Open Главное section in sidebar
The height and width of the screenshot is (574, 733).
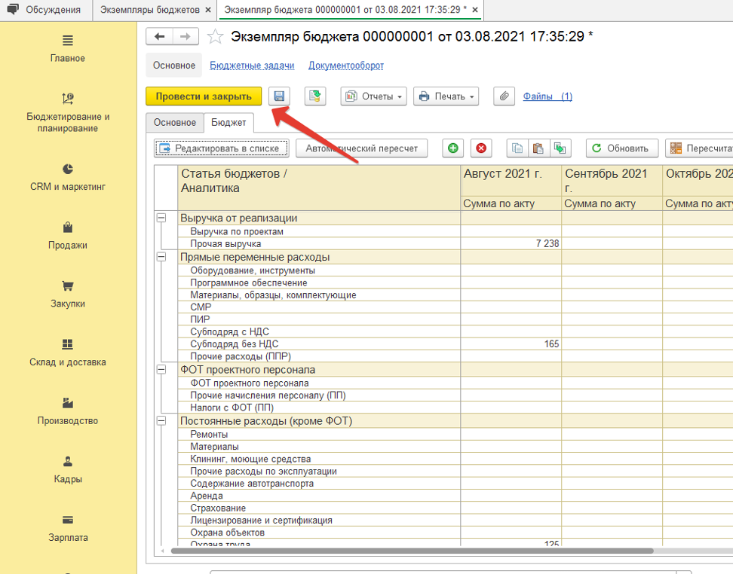pos(68,48)
